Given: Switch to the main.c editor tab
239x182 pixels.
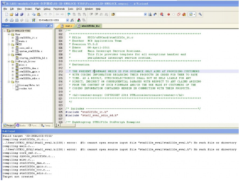Looking at the screenshot, I should click(x=68, y=26).
